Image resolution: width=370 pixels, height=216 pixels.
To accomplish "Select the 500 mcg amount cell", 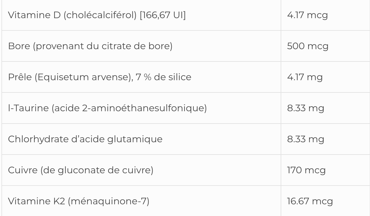I will click(308, 46).
